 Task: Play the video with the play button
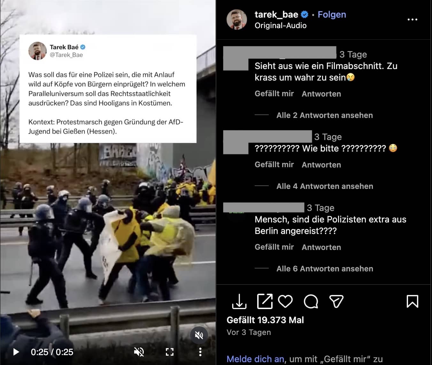point(16,352)
